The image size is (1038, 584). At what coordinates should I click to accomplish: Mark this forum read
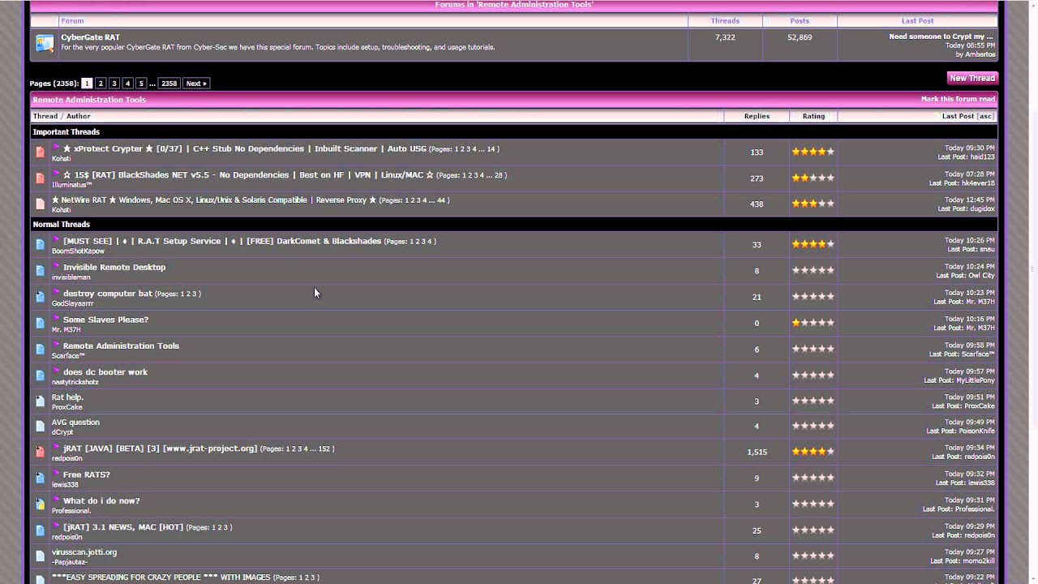958,99
